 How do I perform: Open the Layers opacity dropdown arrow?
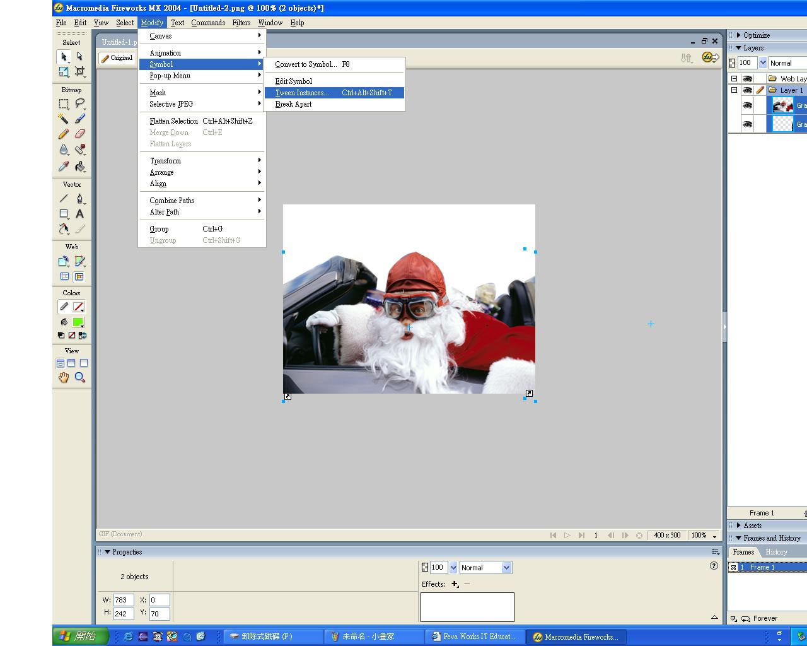pyautogui.click(x=763, y=62)
